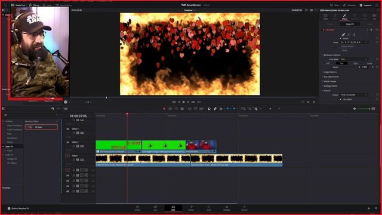382x215 pixels.
Task: Select the Soft keyer mode button
Action: coord(328,63)
